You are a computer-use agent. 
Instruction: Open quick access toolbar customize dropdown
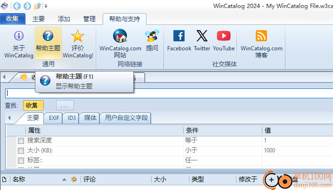(46, 6)
